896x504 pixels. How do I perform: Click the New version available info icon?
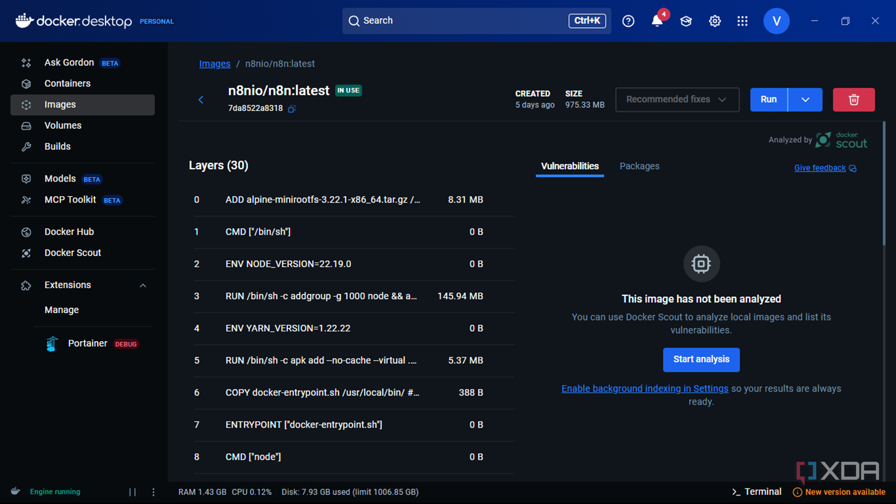point(797,492)
